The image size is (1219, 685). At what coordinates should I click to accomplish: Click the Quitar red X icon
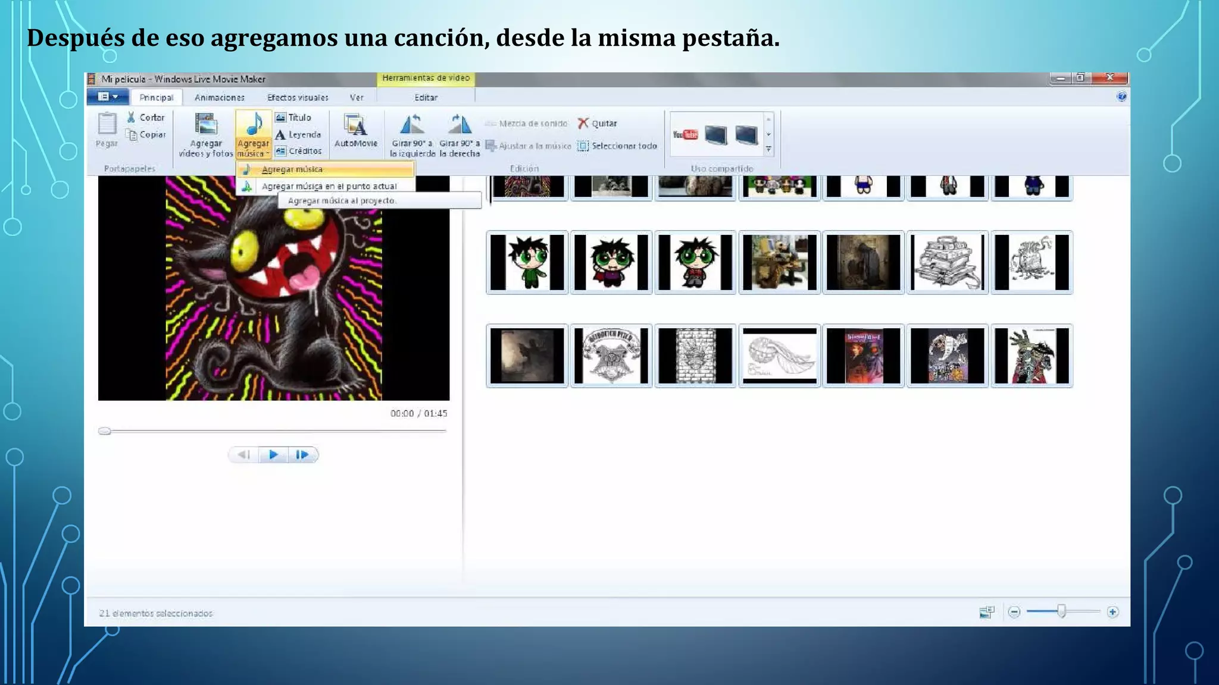[x=583, y=123]
